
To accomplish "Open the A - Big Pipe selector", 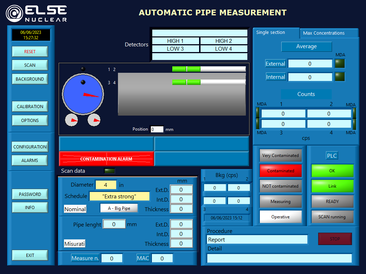I will tap(119, 208).
